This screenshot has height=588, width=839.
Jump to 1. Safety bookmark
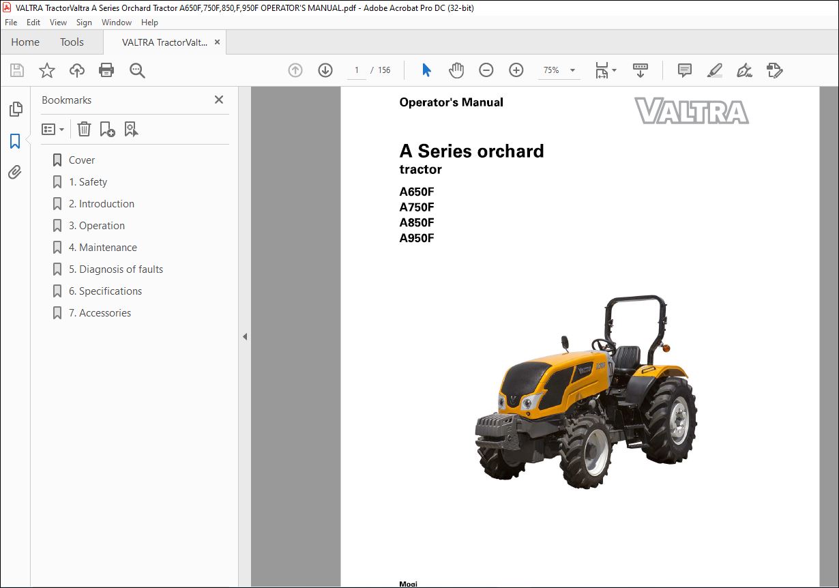coord(88,182)
